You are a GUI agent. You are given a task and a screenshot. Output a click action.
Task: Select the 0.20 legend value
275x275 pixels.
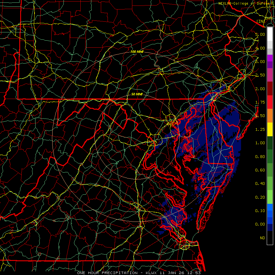pyautogui.click(x=260, y=197)
